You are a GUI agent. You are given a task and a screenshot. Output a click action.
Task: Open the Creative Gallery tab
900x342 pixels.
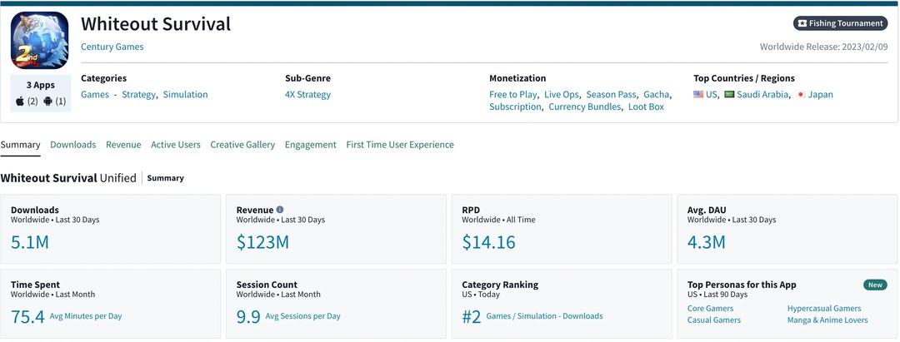[242, 145]
